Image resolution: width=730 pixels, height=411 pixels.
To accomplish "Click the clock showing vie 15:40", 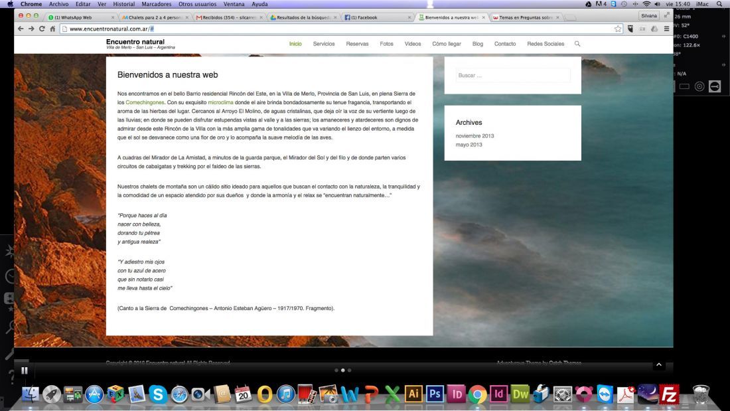I will [678, 4].
